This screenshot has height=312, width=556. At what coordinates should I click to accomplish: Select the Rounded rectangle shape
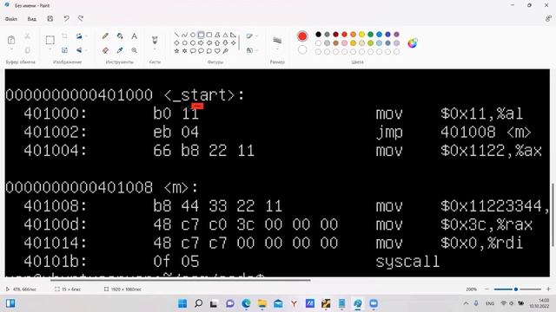pyautogui.click(x=208, y=35)
